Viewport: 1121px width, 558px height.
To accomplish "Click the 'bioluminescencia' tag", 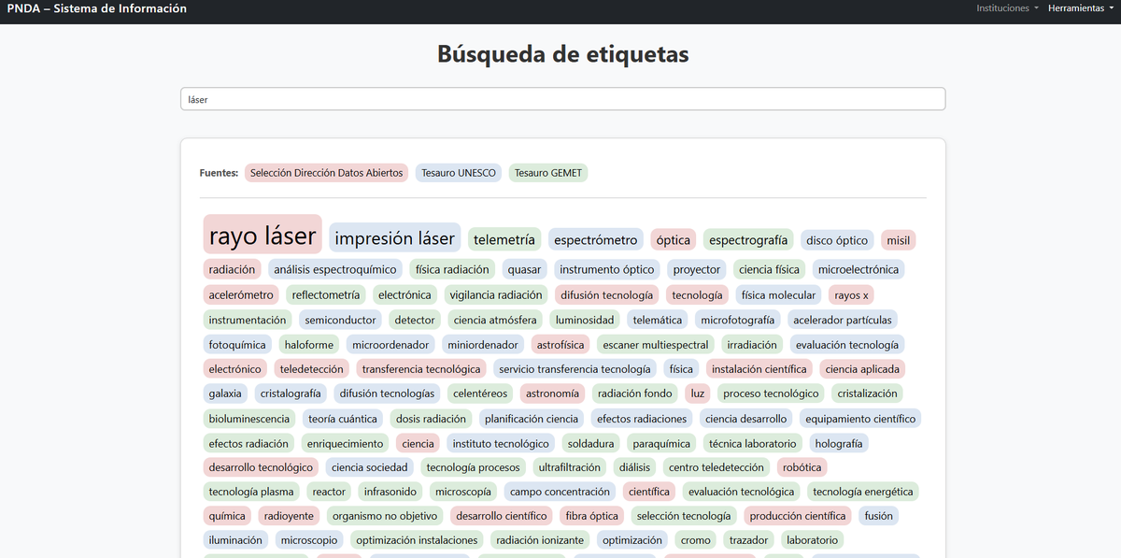I will click(x=249, y=419).
